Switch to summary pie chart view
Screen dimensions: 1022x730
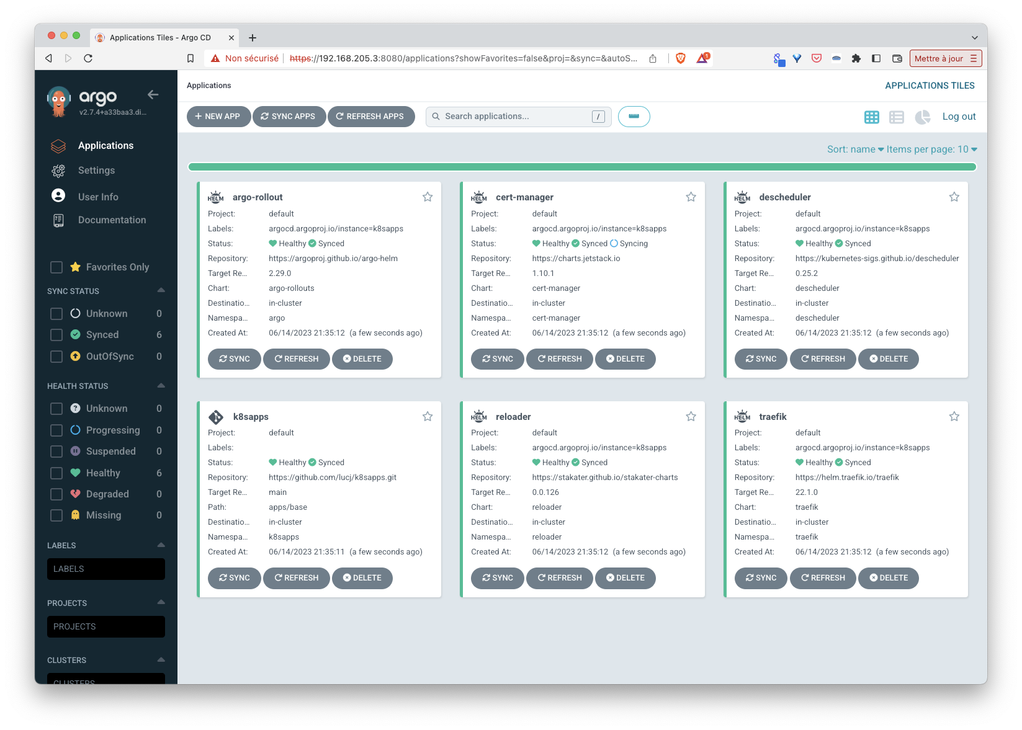coord(923,117)
